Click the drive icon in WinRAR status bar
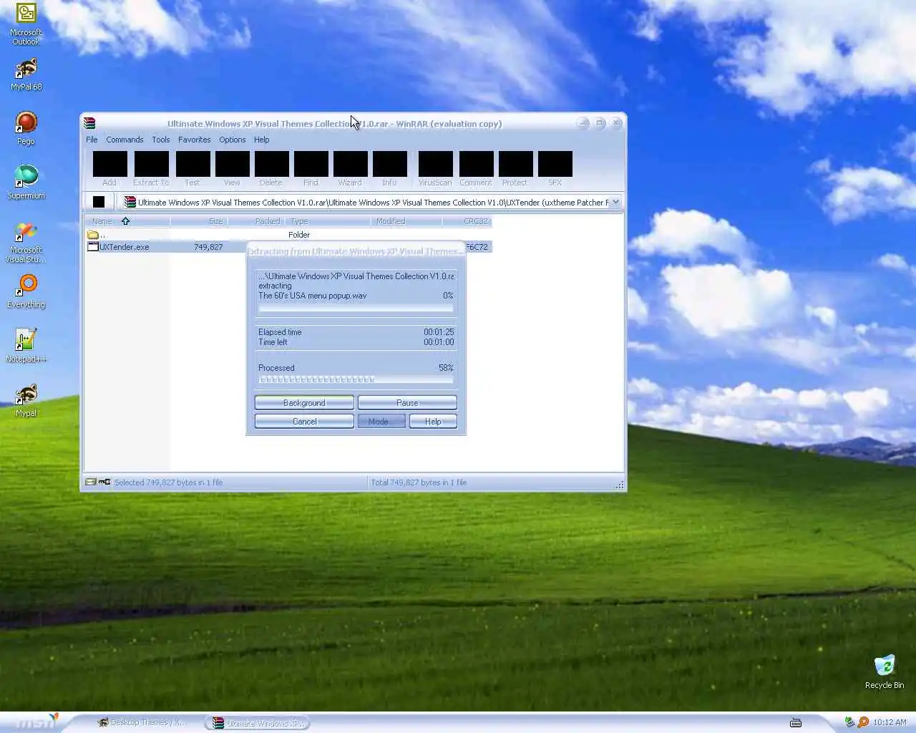This screenshot has width=916, height=733. pyautogui.click(x=91, y=482)
